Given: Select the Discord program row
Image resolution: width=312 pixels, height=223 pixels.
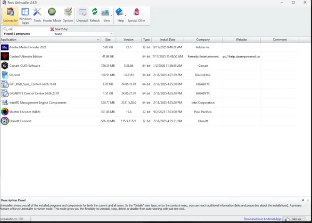Looking at the screenshot, I should tap(15, 75).
